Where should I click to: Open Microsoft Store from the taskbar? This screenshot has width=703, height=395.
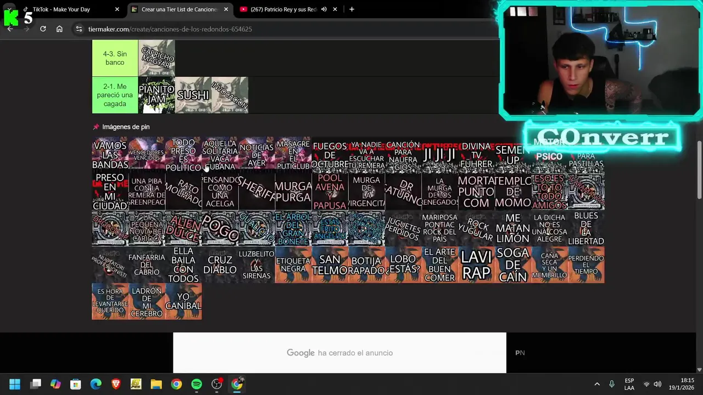pyautogui.click(x=76, y=384)
